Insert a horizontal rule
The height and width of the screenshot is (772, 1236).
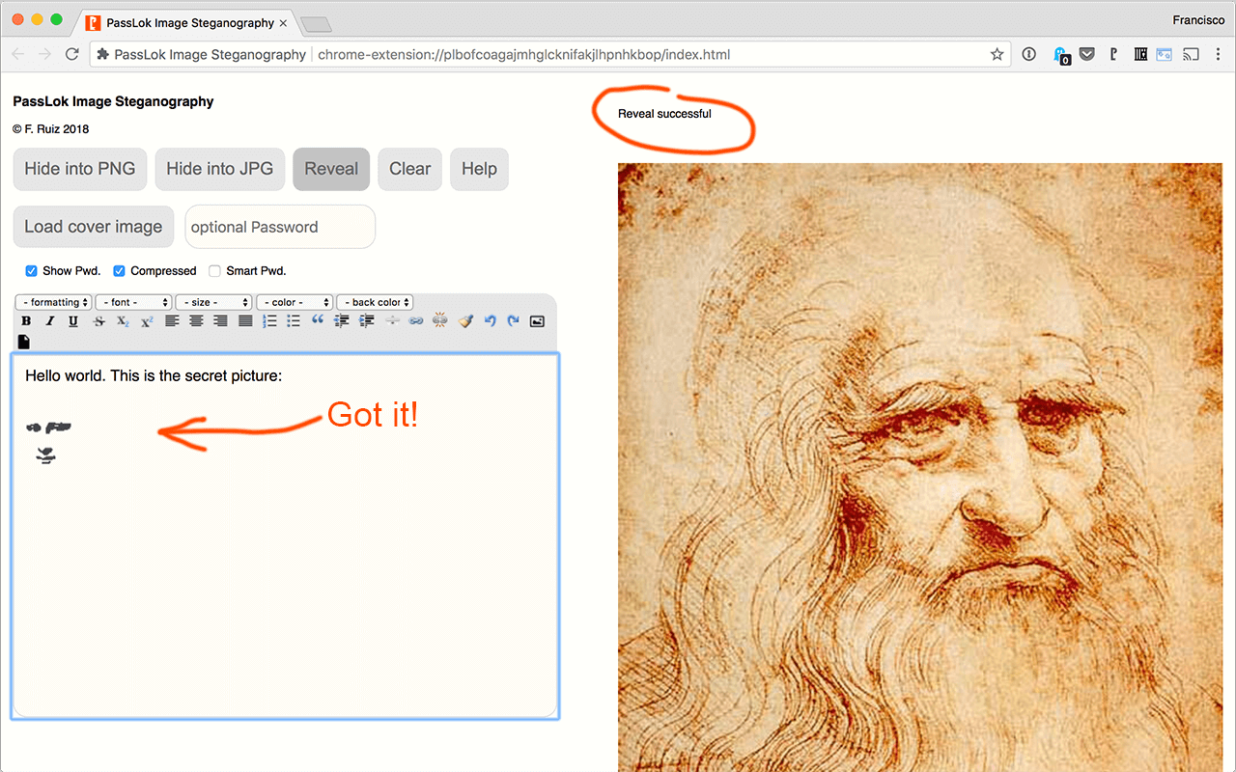coord(392,321)
